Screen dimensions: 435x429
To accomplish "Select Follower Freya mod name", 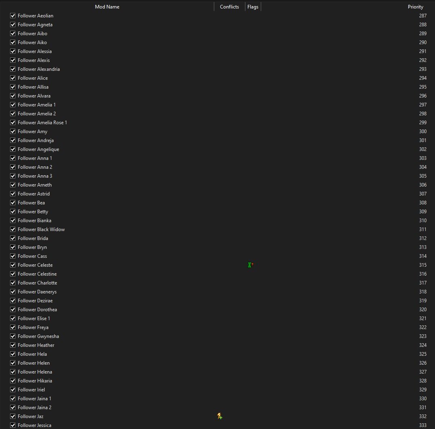I will click(x=33, y=327).
